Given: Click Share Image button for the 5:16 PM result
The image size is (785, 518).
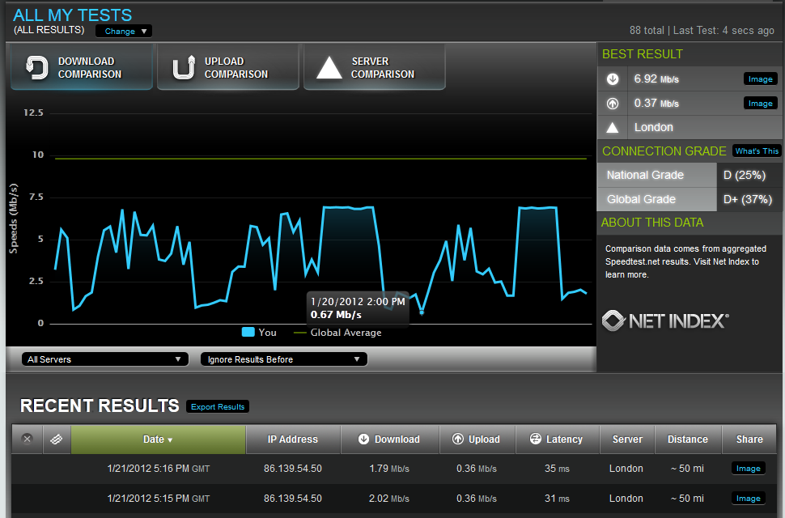Looking at the screenshot, I should (748, 469).
